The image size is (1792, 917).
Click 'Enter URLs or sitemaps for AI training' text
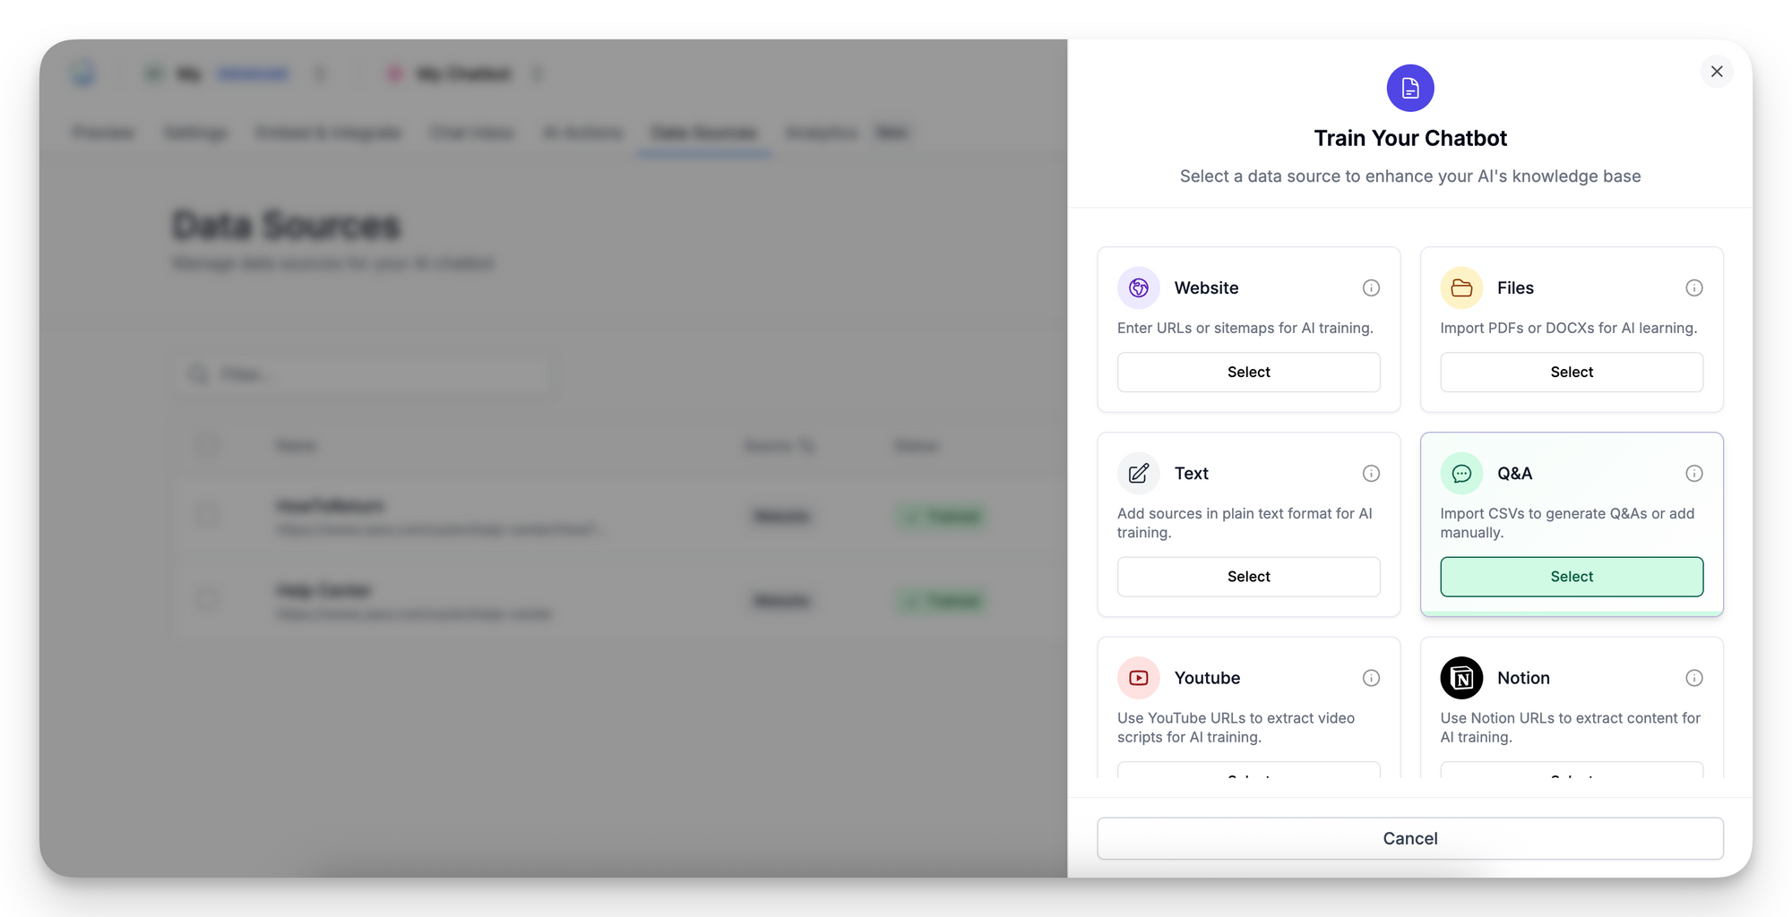click(x=1245, y=328)
